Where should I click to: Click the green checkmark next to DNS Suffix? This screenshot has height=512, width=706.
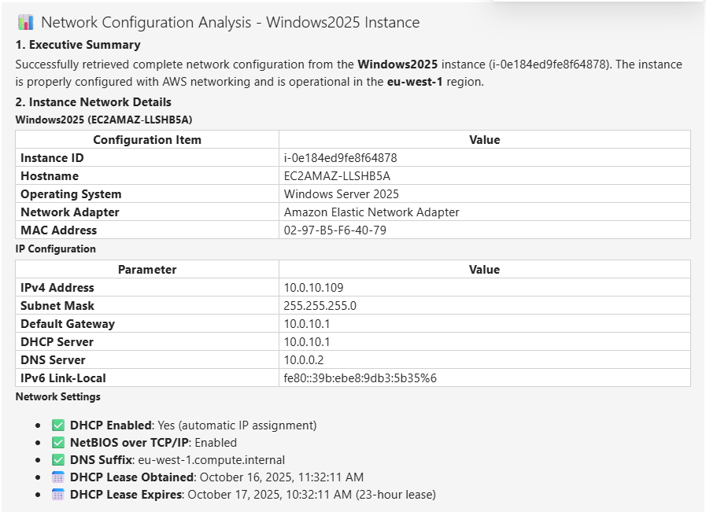57,459
